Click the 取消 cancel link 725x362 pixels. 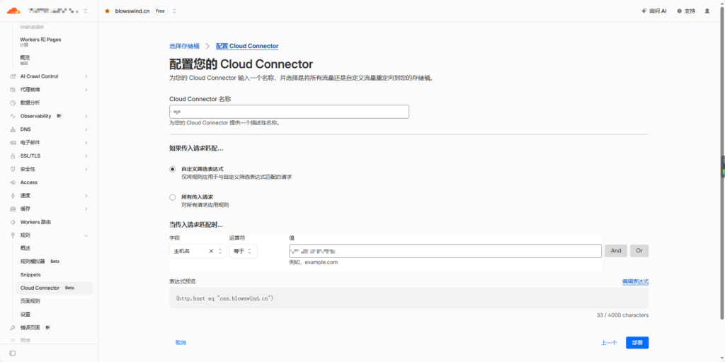pyautogui.click(x=181, y=343)
